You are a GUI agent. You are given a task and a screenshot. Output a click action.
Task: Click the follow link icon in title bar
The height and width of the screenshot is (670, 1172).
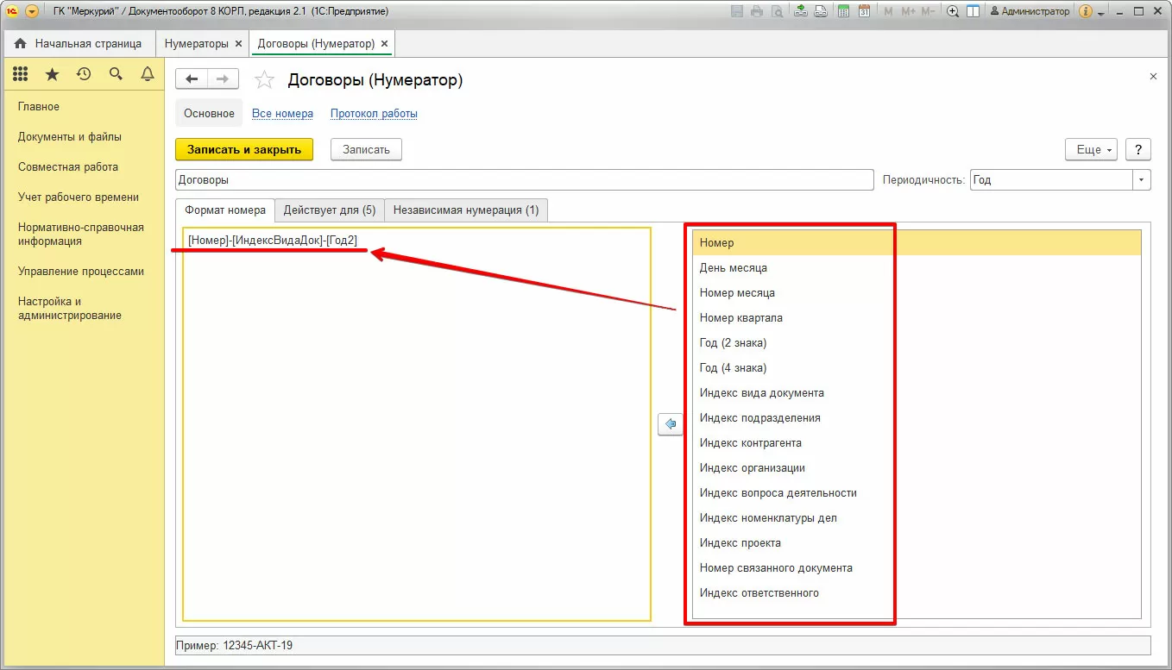pos(821,11)
